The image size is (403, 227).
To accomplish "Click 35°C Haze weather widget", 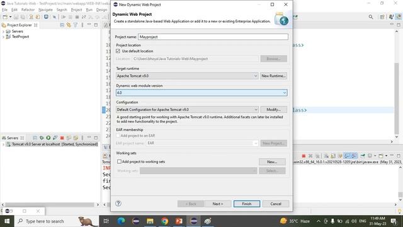I will point(295,221).
